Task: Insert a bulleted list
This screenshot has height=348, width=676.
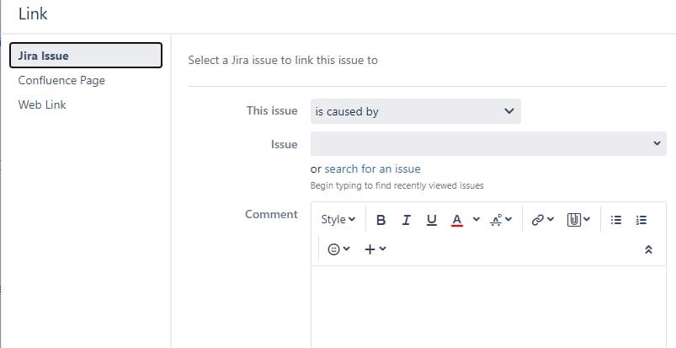Action: 616,220
